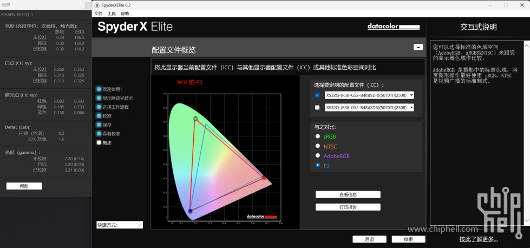Click the blue primary point on gamut chart

pos(190,211)
